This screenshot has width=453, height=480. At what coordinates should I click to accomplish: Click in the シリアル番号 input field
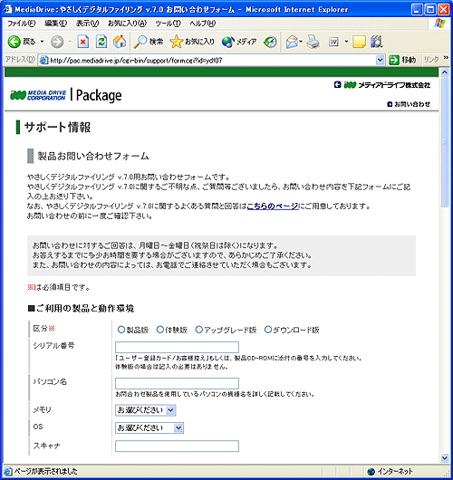pos(177,348)
